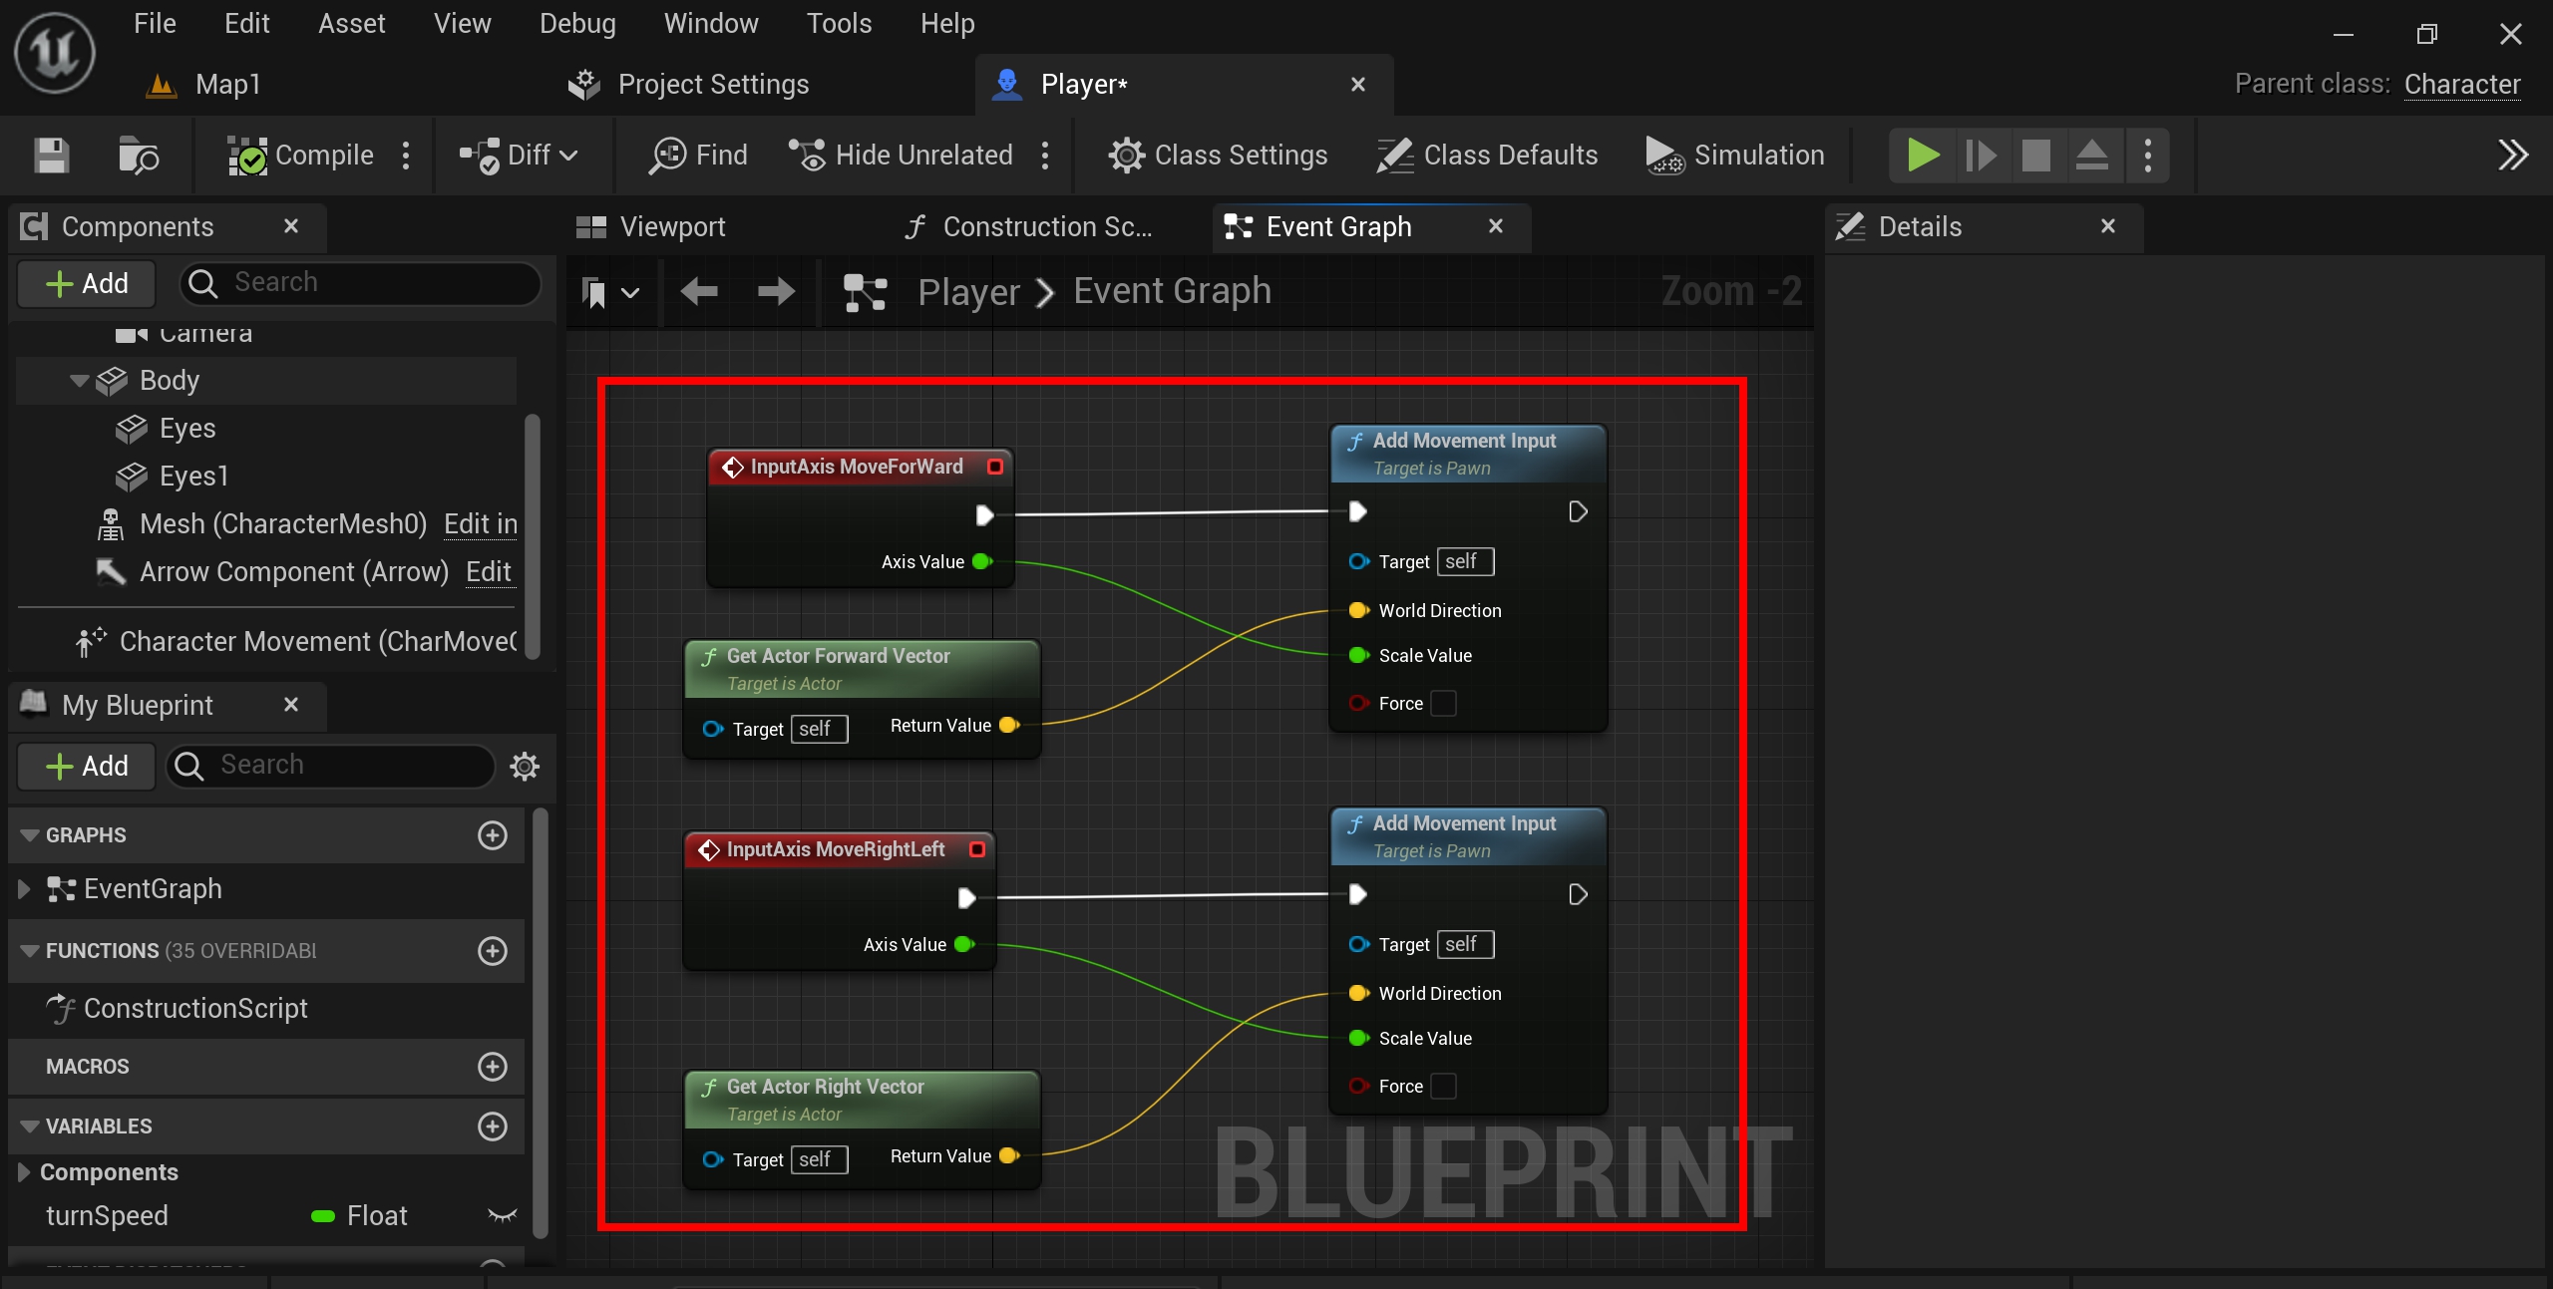
Task: Toggle Force checkbox on upper Add Movement Input
Action: pos(1443,704)
